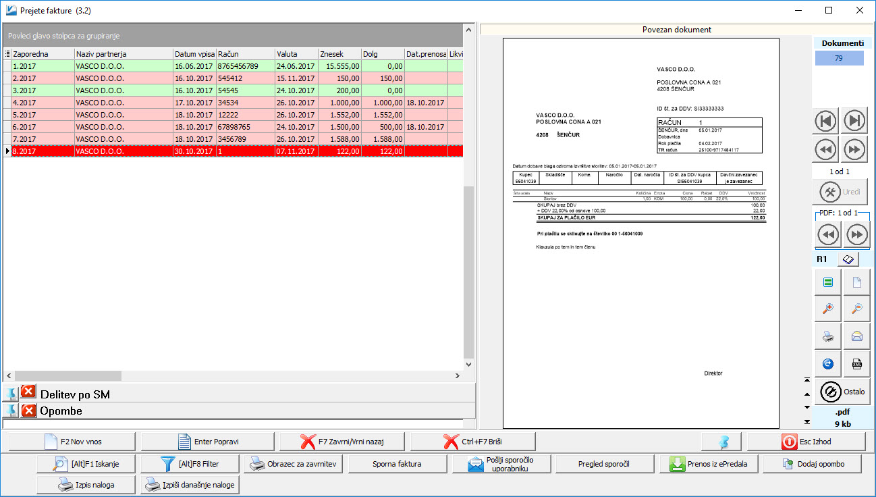Select invoice row 5.2017
The width and height of the screenshot is (876, 497).
click(x=234, y=115)
